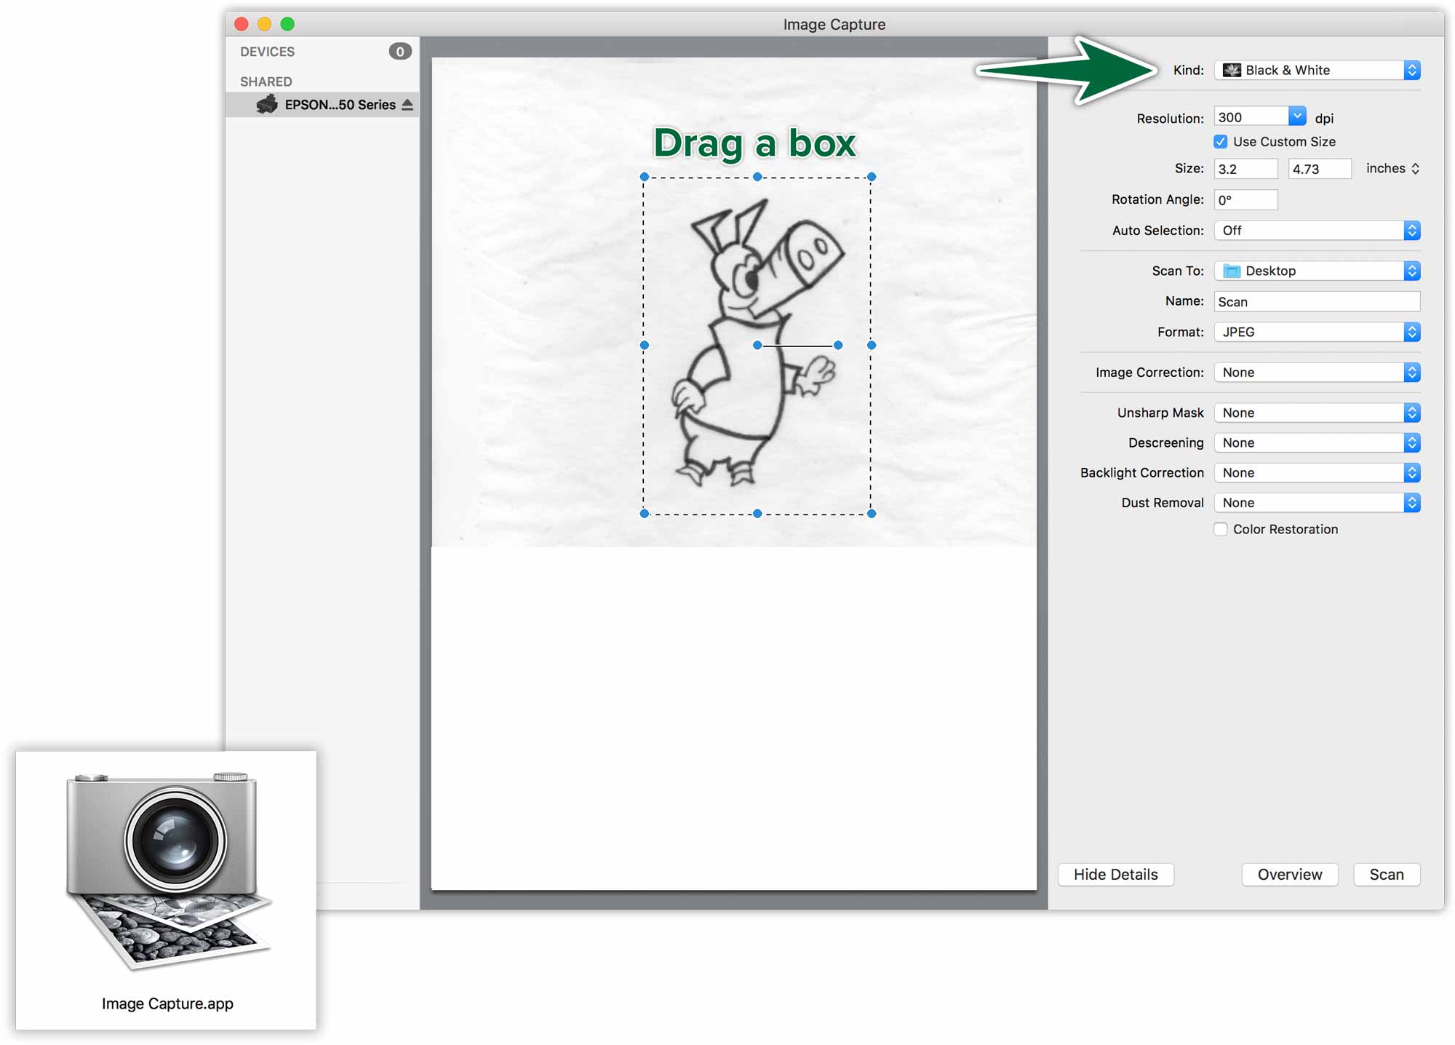The image size is (1455, 1045).
Task: Expand the Resolution dpi combo box
Action: [1297, 116]
